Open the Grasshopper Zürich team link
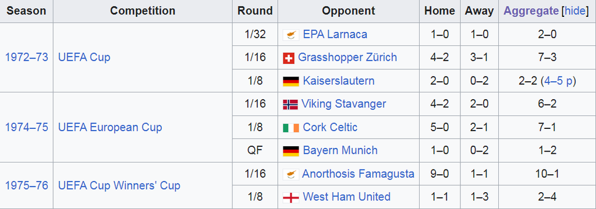596x209 pixels. click(347, 57)
